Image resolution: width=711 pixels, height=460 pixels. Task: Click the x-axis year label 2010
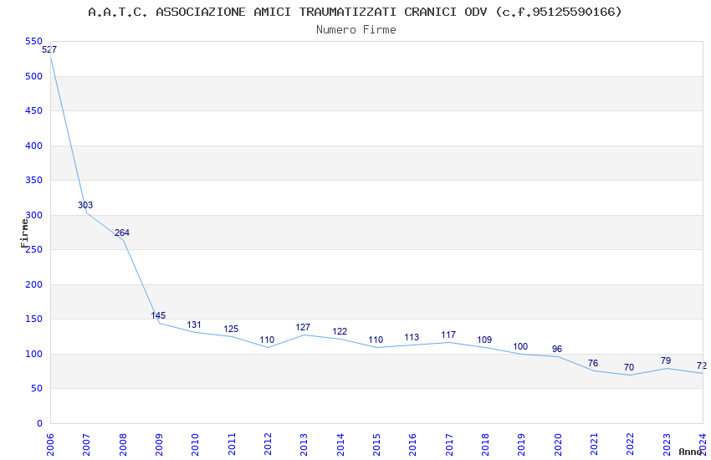coord(195,444)
